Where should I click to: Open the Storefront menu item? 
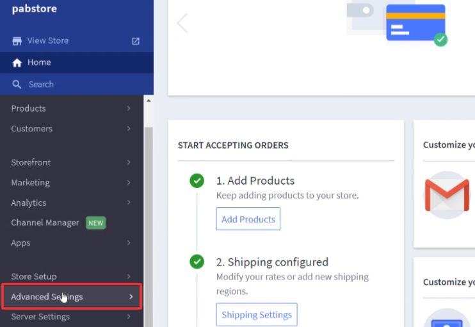tap(31, 163)
